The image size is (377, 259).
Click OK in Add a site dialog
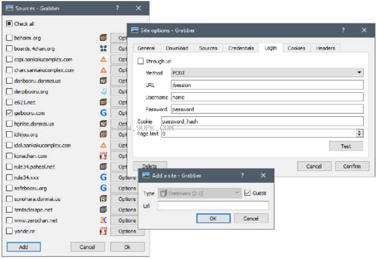click(213, 218)
